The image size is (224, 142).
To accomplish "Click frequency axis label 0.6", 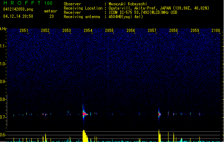I will (3, 135).
